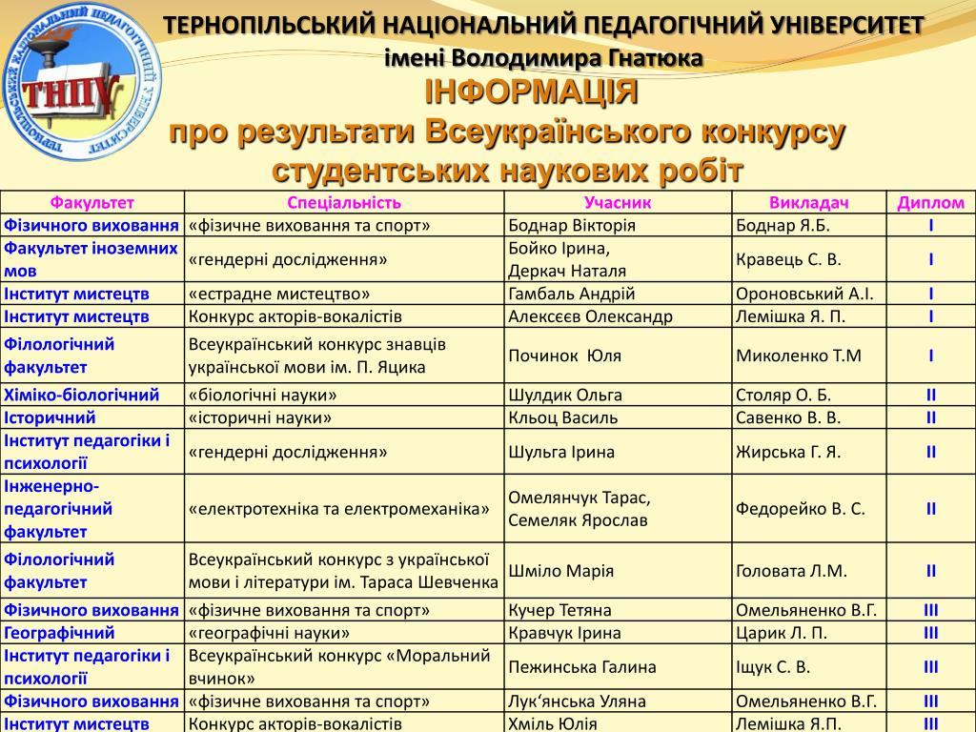
Task: Select the 'студентських наукових робіт' title line
Action: click(x=507, y=170)
